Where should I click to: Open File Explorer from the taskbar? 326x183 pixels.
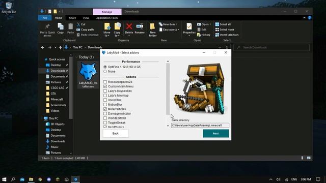(x=31, y=179)
